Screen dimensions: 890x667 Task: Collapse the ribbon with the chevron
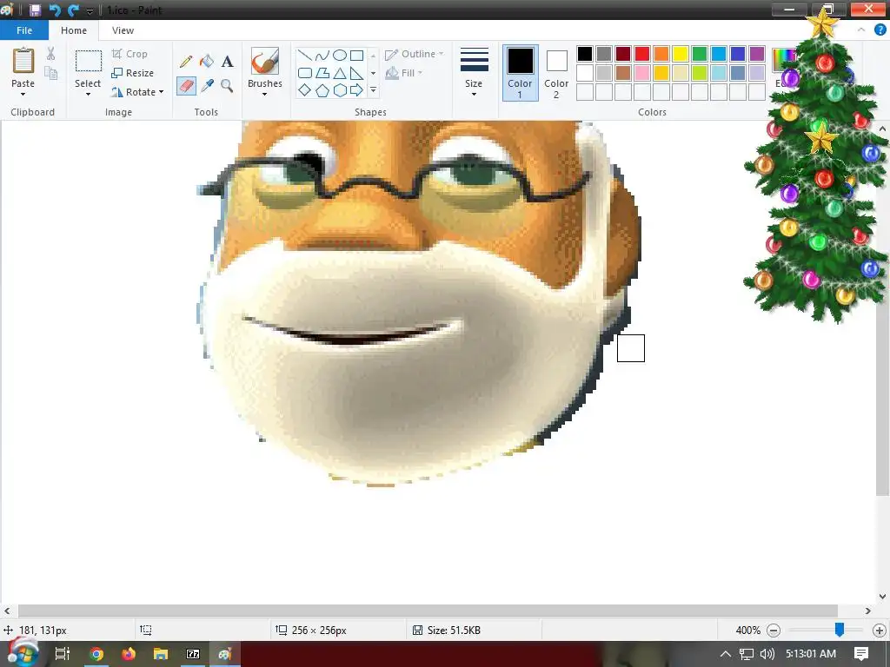861,30
